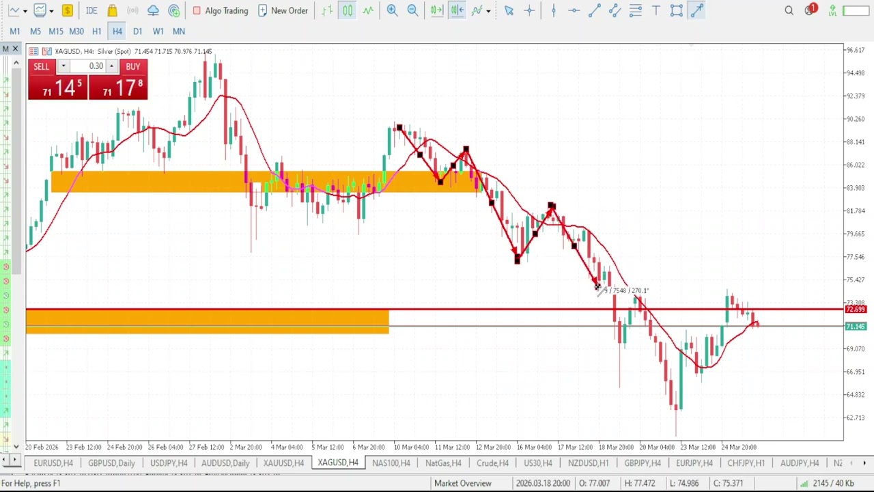Select the shapes rectangle tool
This screenshot has height=492, width=874.
coord(677,10)
